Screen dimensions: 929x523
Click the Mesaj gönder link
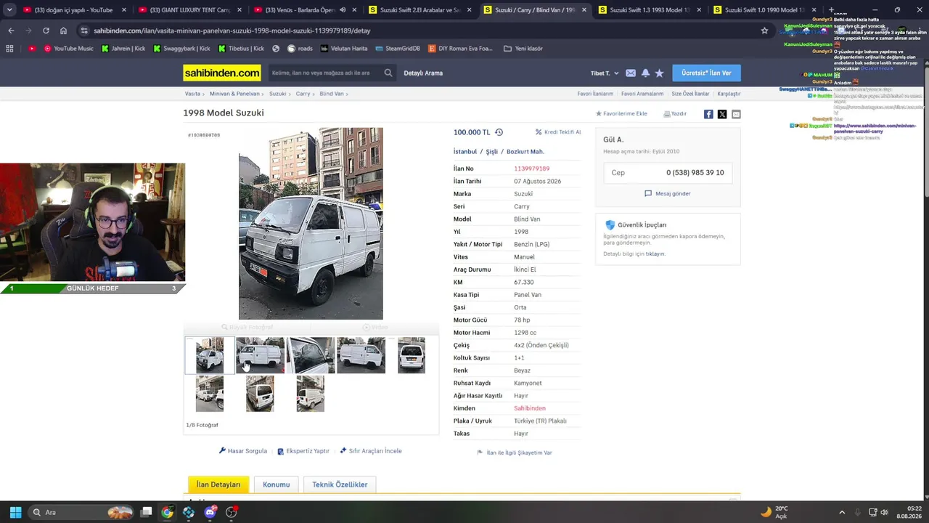click(x=668, y=194)
